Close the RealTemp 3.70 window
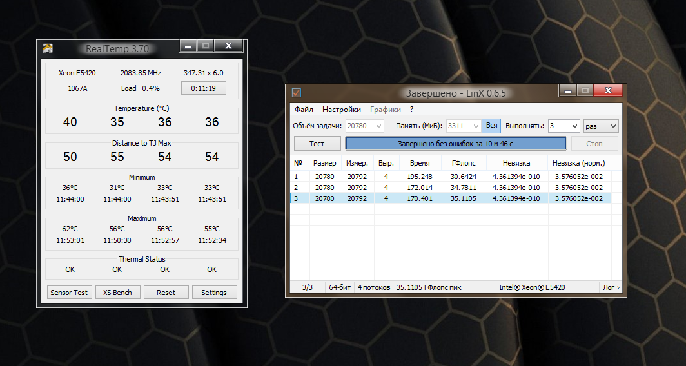Image resolution: width=686 pixels, height=366 pixels. click(x=228, y=46)
